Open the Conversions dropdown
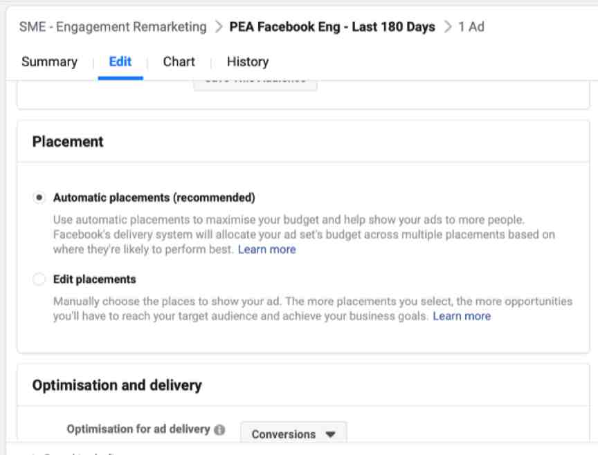 tap(293, 434)
